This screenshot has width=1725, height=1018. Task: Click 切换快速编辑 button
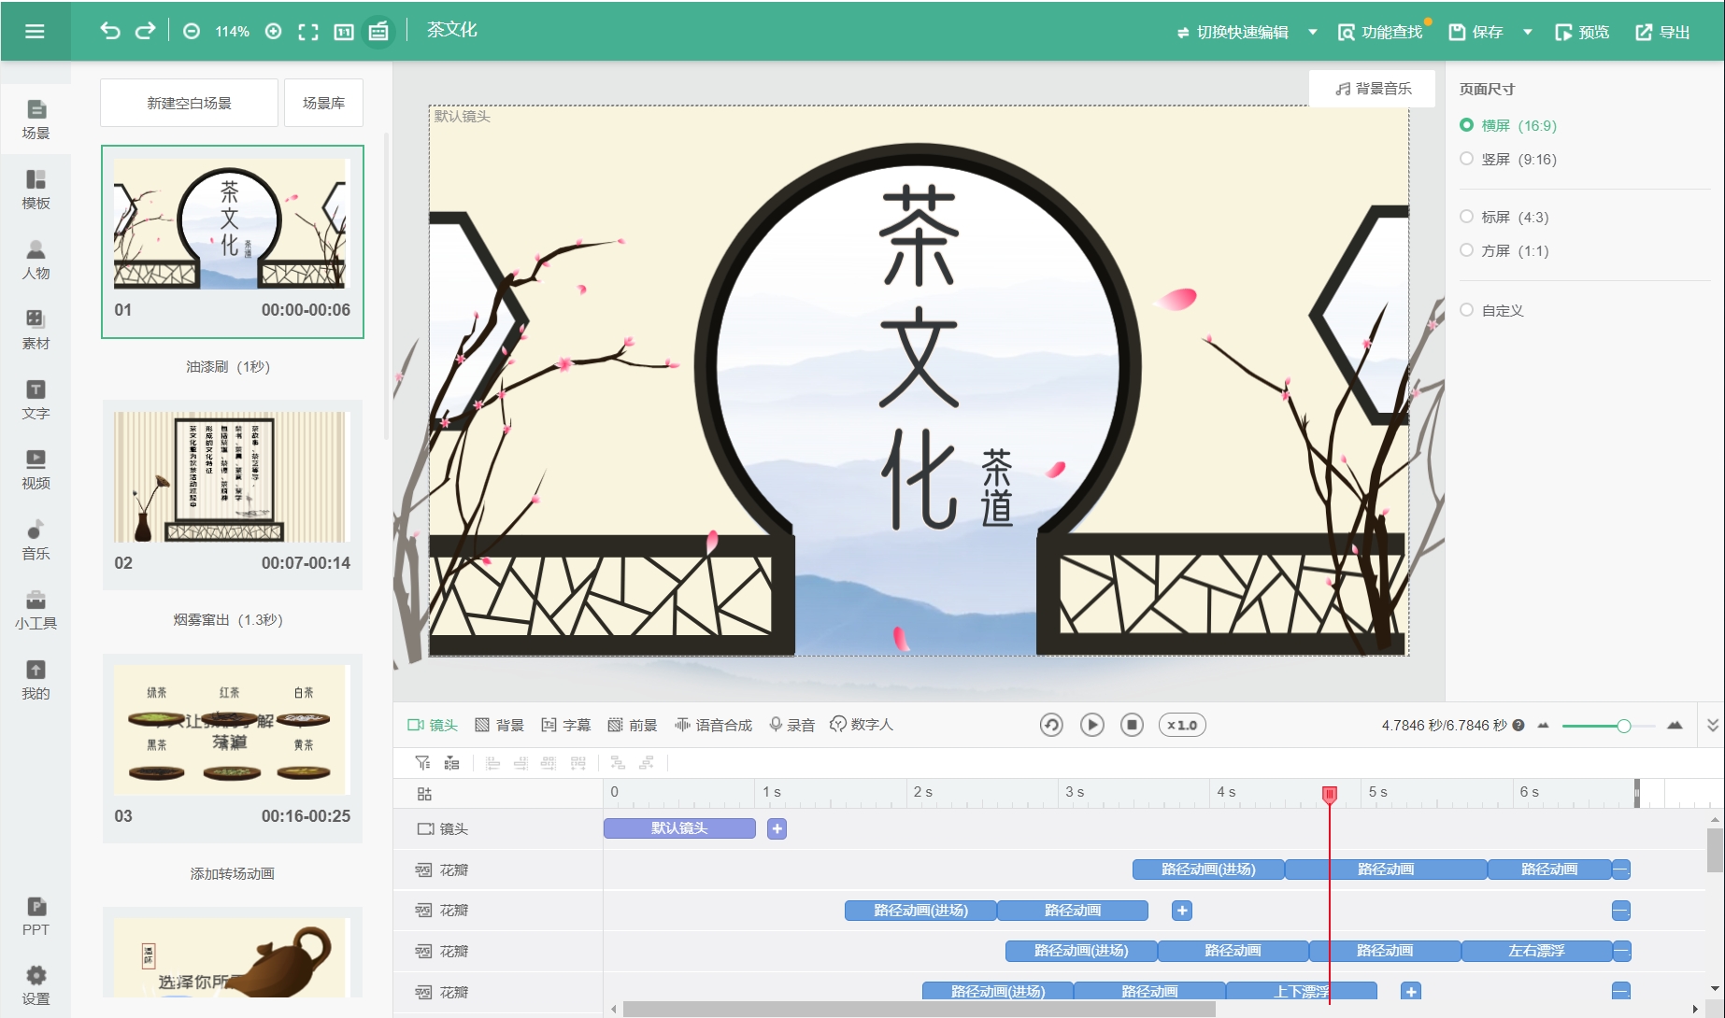[1233, 32]
